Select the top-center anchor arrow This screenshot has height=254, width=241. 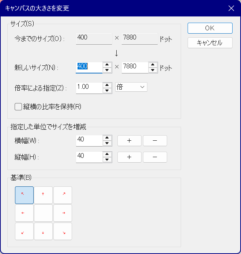click(x=43, y=195)
